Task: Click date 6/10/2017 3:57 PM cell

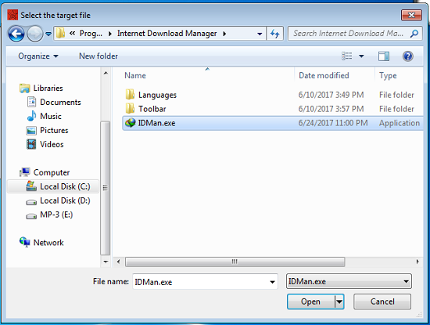Action: [x=331, y=109]
